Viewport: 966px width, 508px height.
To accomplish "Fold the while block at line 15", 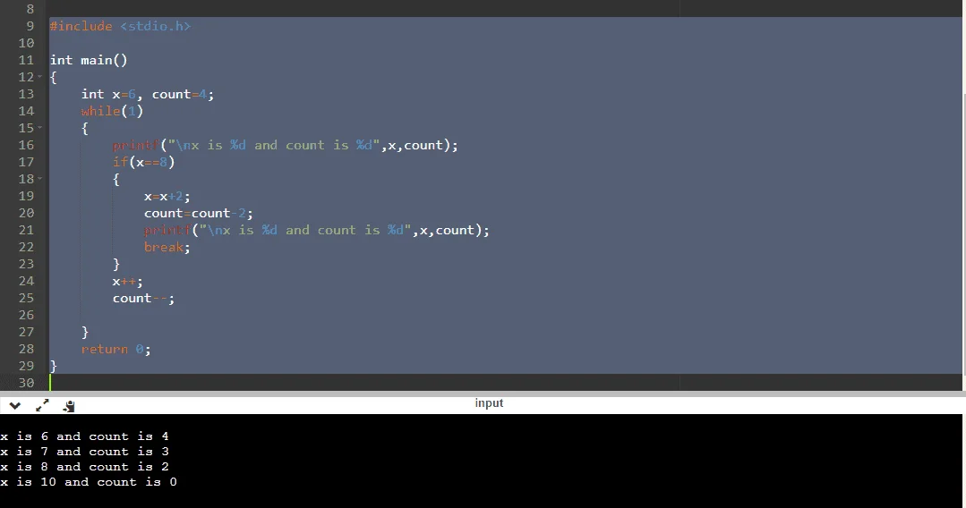I will click(40, 128).
